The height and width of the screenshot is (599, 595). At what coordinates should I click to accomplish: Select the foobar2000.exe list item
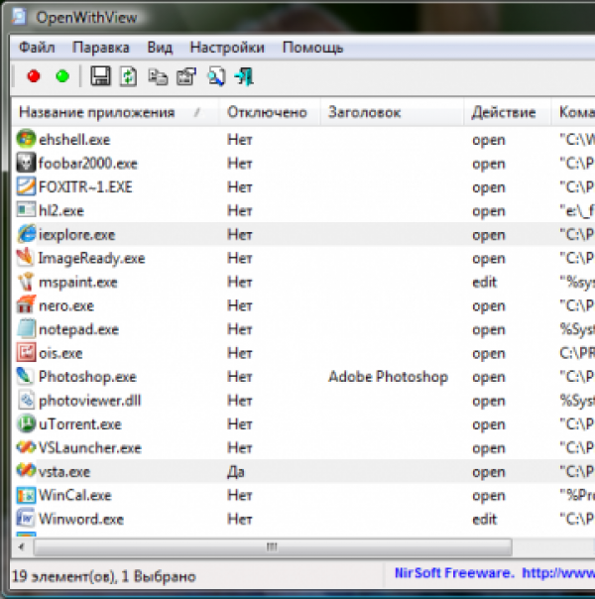click(x=87, y=164)
